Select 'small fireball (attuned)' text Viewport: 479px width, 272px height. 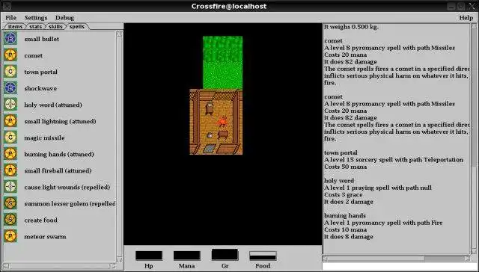(58, 171)
